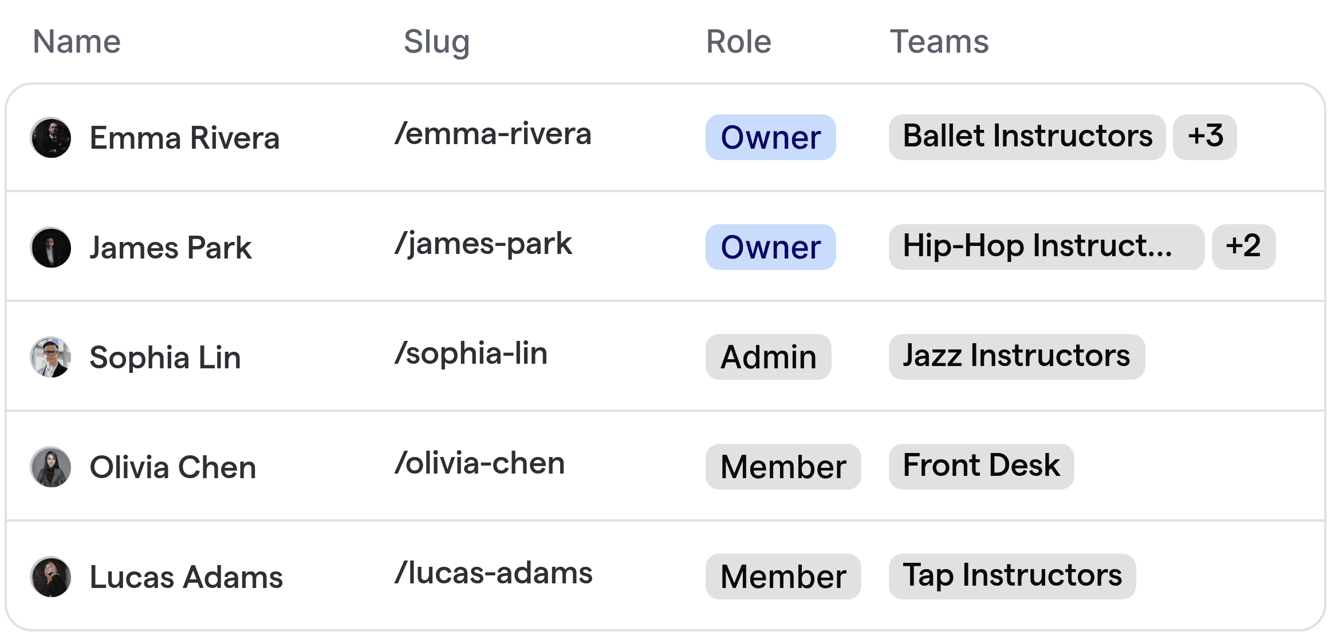
Task: Click Olivia Chen's profile avatar
Action: tap(51, 467)
